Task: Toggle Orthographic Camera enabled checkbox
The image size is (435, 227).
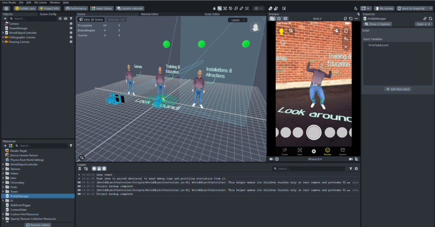Action: [x=71, y=37]
